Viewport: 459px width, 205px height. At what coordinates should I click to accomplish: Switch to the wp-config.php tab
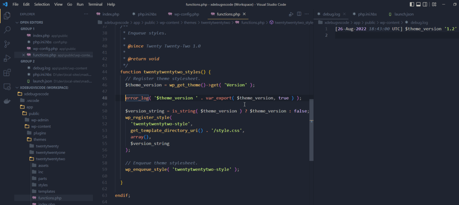(186, 14)
